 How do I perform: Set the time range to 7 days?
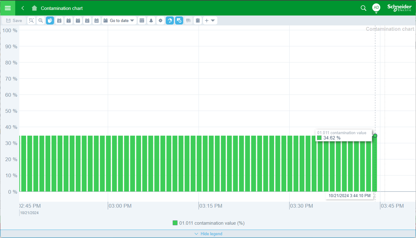(78, 20)
